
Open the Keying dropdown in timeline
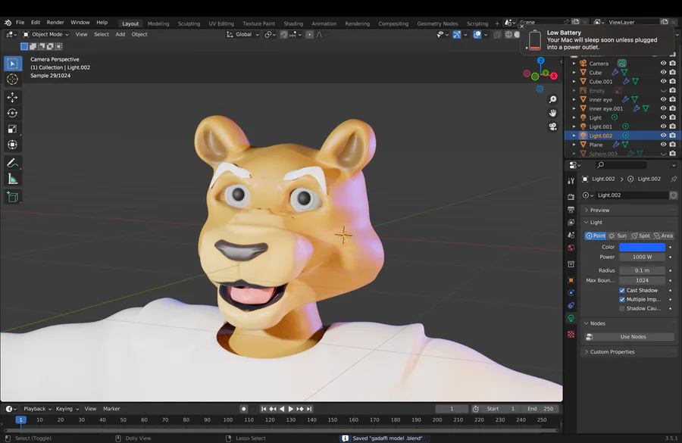(67, 409)
